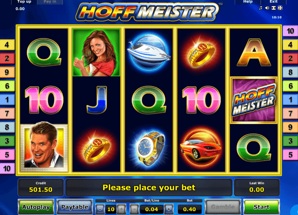Screen dimensions: 298x215
Task: Click the widescreen display icon
Action: (274, 8)
